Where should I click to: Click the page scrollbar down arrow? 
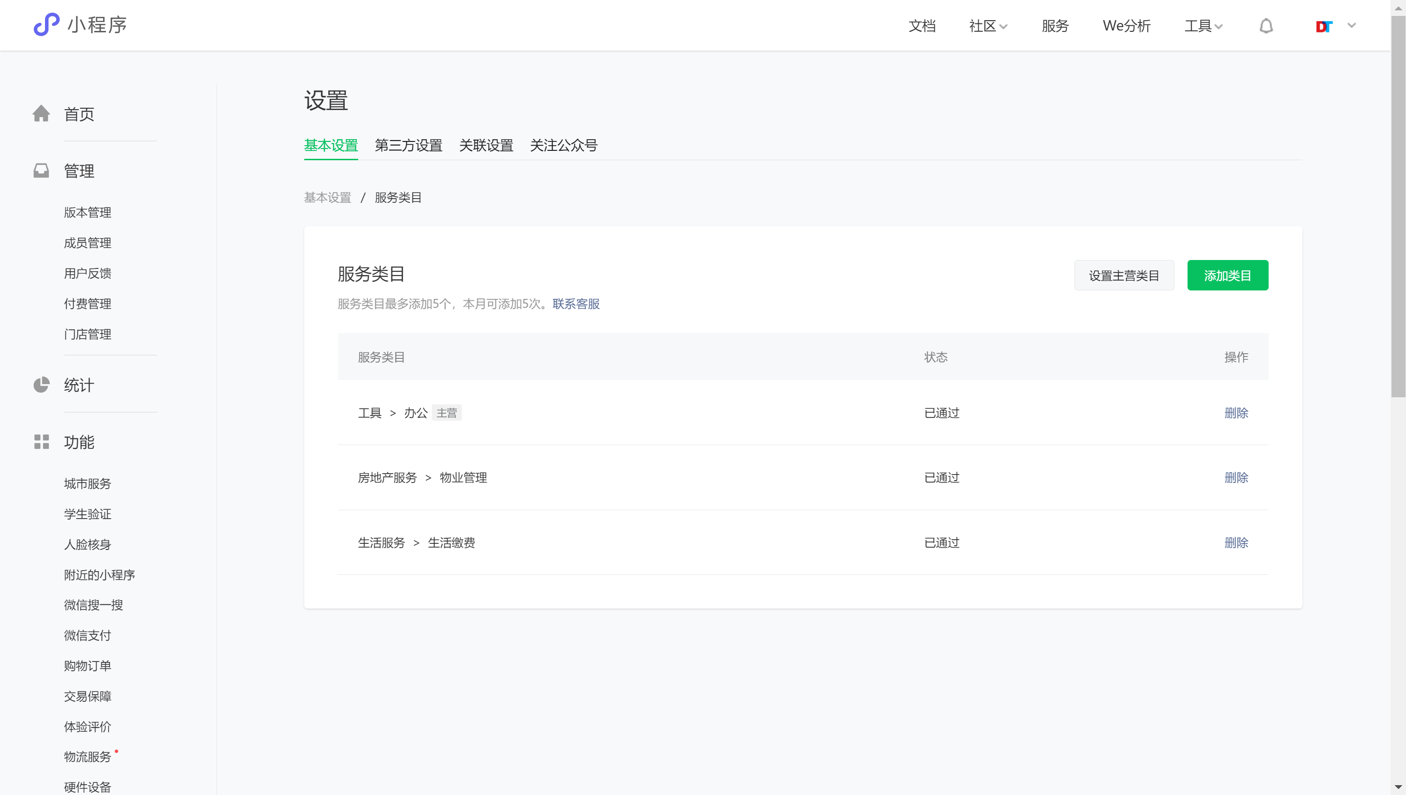tap(1398, 787)
